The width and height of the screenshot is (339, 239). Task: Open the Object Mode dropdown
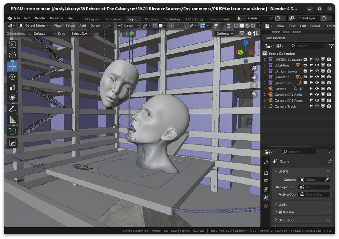pyautogui.click(x=35, y=26)
